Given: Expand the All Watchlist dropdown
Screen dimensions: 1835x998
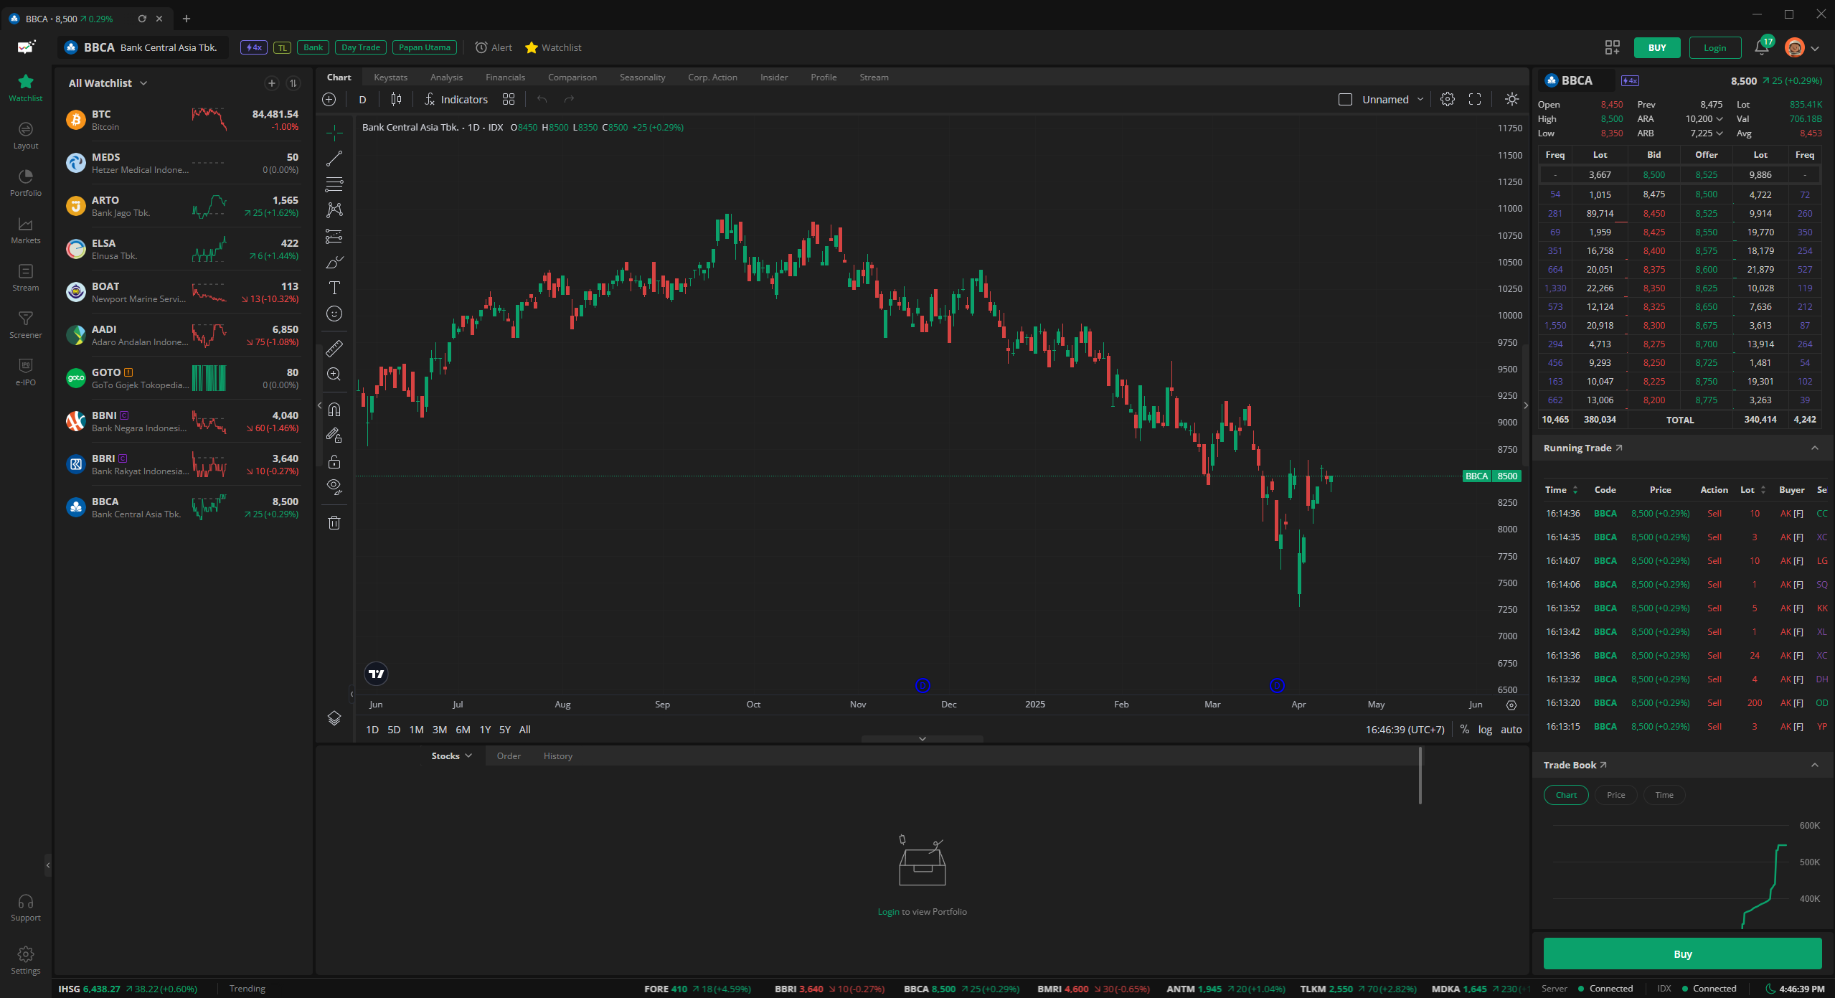Looking at the screenshot, I should click(108, 83).
